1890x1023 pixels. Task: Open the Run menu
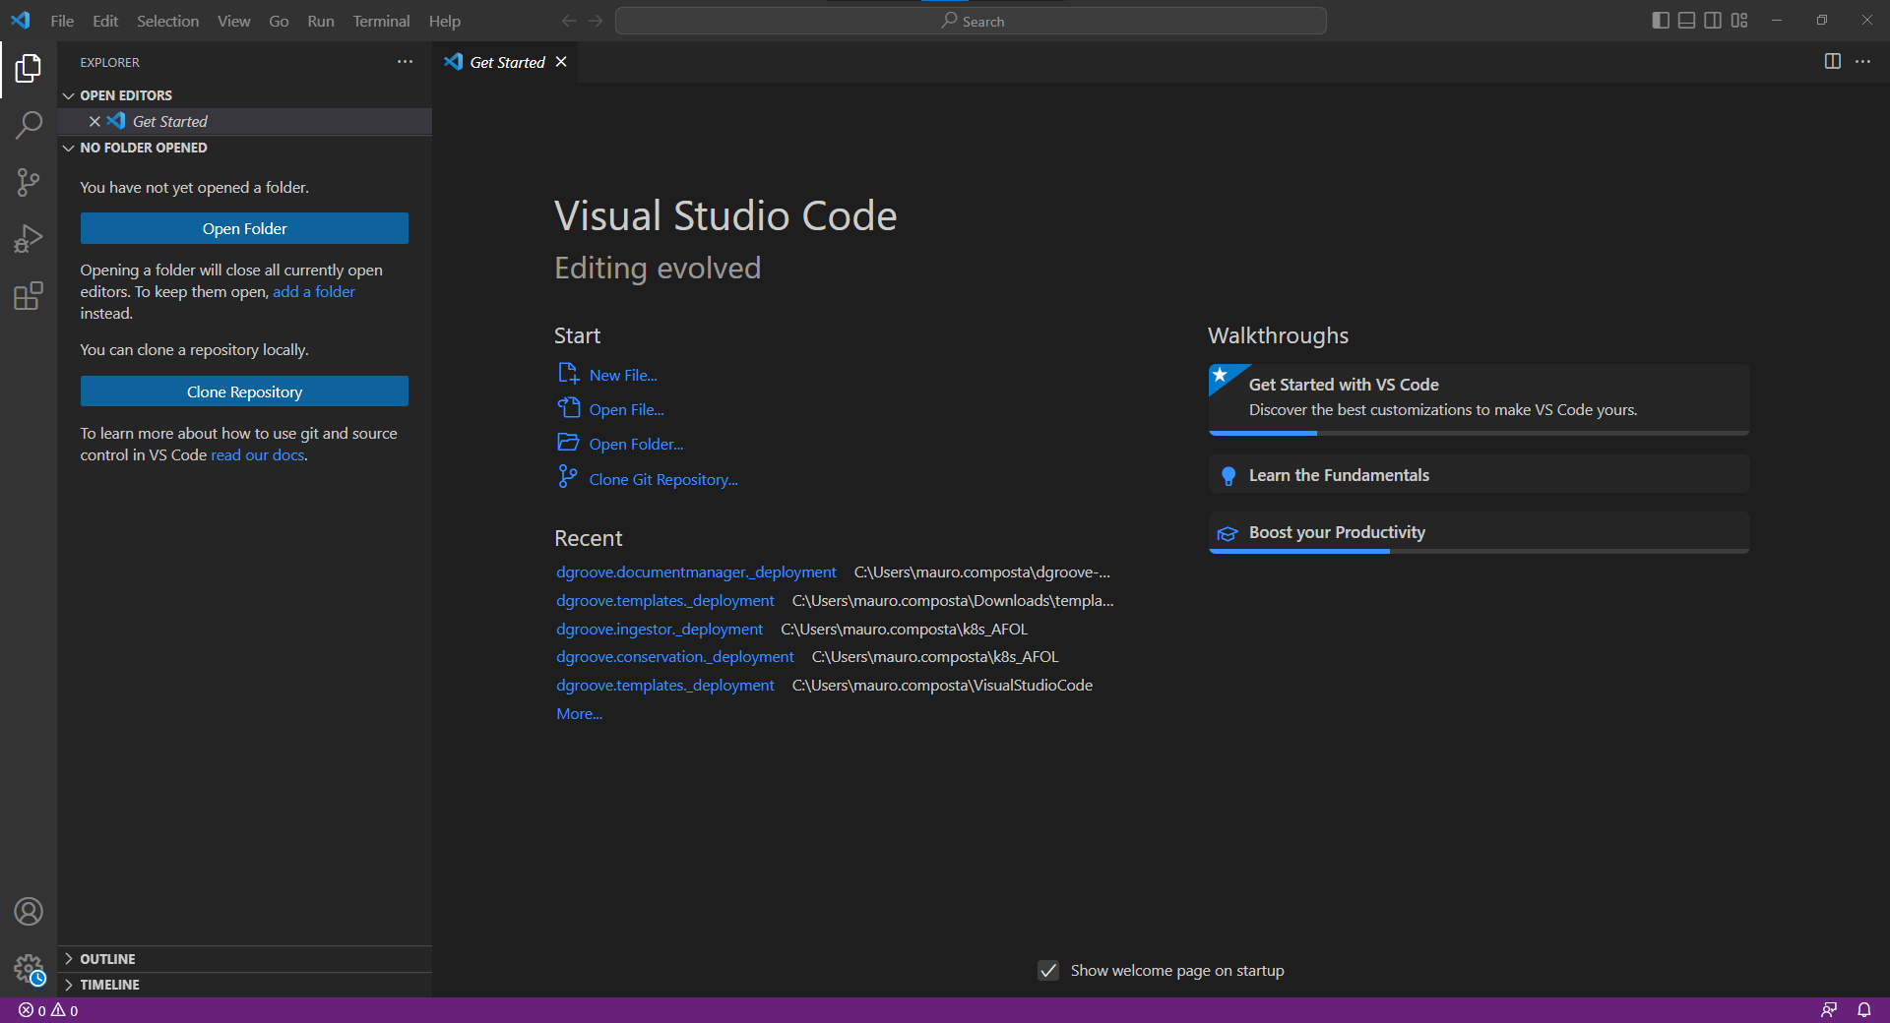[x=321, y=21]
